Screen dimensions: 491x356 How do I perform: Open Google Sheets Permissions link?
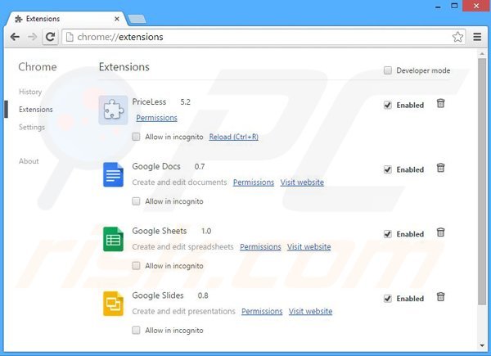260,246
